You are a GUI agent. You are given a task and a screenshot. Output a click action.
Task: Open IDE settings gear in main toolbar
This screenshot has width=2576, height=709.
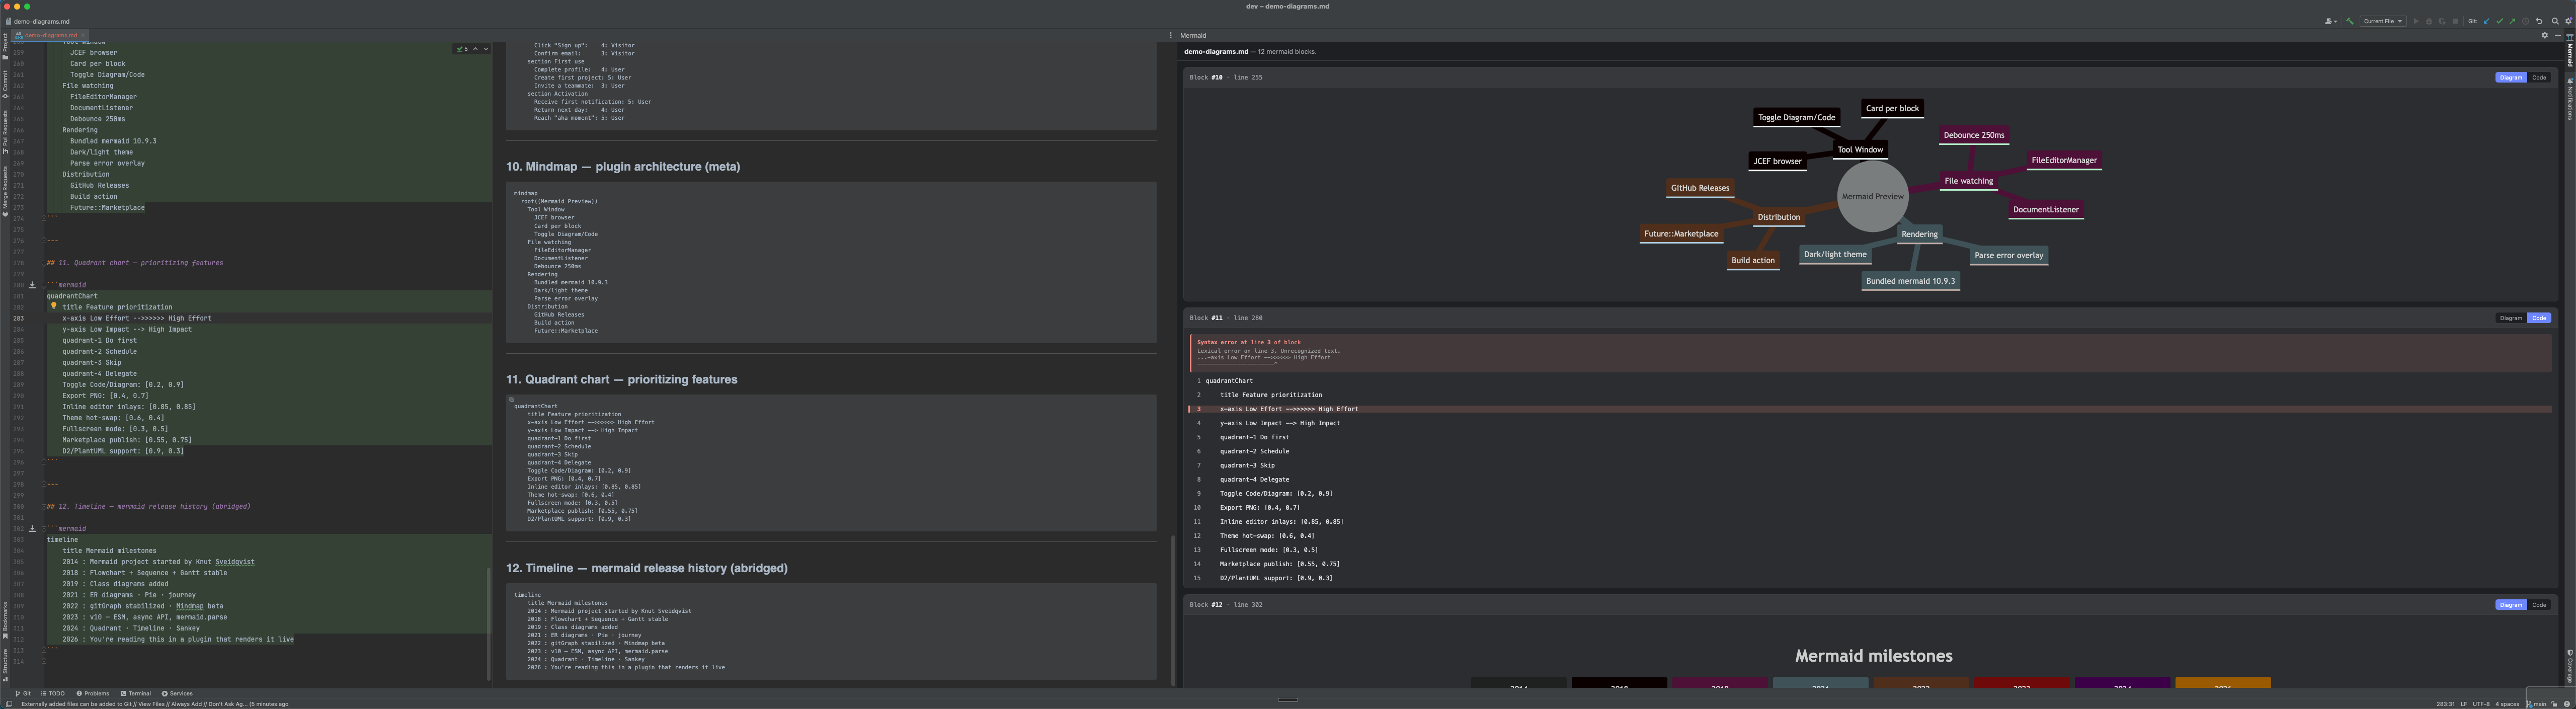[2568, 21]
